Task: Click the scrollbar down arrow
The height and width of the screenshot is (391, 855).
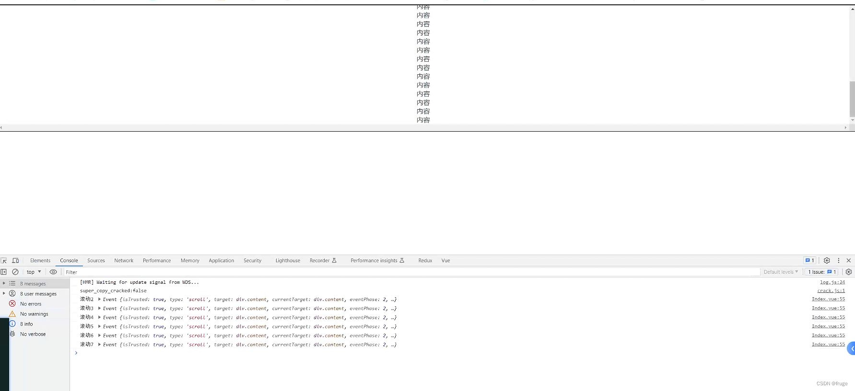Action: point(852,120)
